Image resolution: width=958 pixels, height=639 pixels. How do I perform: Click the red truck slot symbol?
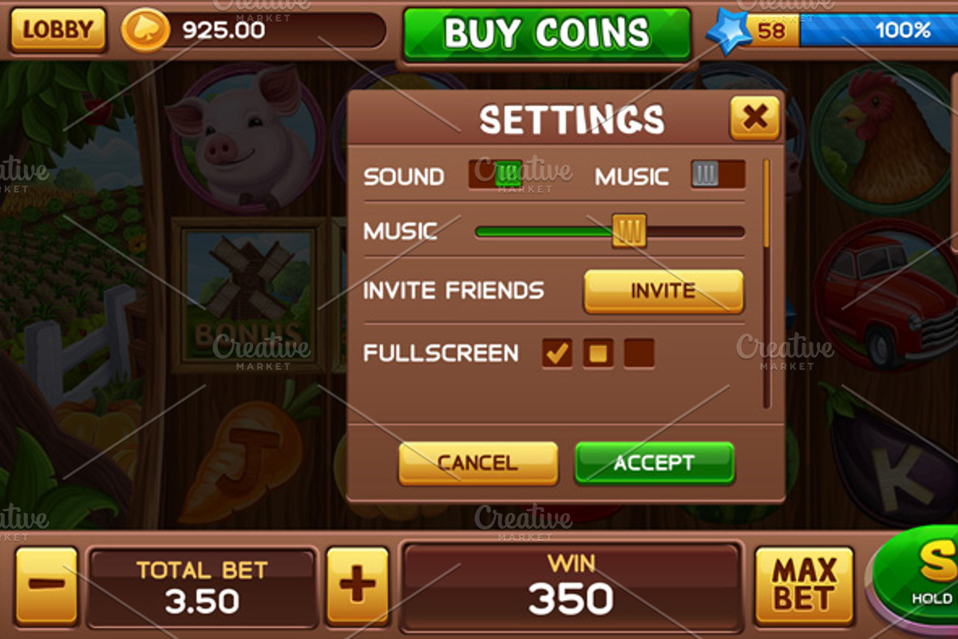[x=883, y=296]
